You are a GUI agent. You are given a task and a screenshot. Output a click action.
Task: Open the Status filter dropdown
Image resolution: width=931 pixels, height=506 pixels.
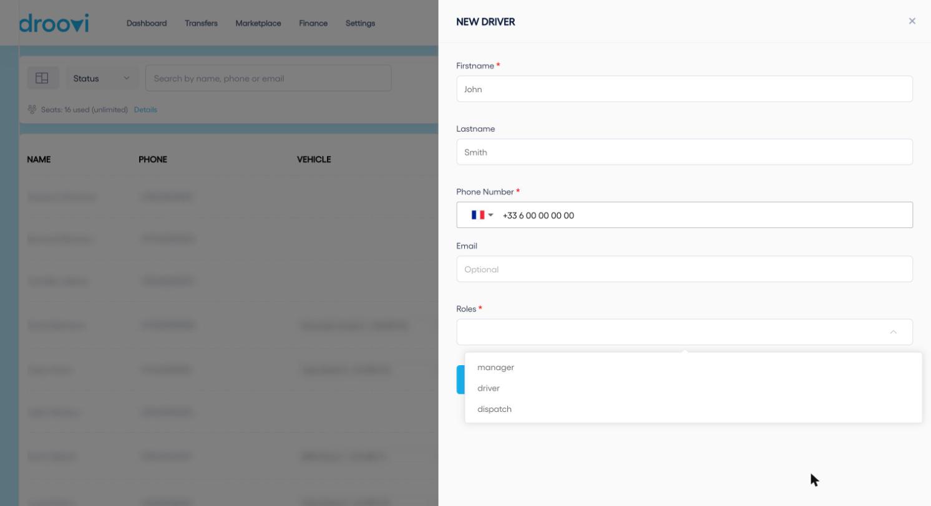(102, 79)
